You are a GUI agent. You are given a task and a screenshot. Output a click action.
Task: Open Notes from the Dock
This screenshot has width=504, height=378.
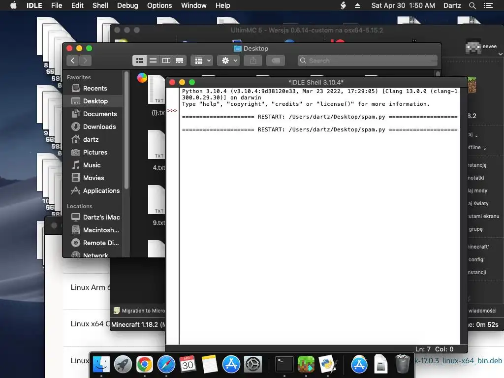(x=210, y=365)
